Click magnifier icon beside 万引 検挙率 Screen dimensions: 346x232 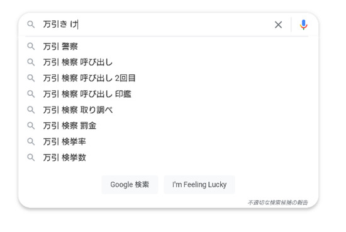tap(31, 142)
